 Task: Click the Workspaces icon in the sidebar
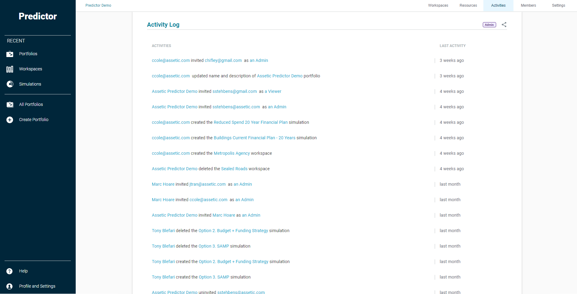pyautogui.click(x=10, y=69)
